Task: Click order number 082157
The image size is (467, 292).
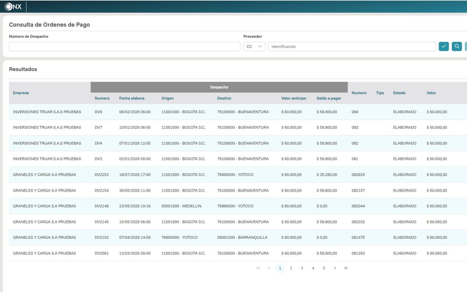Action: 358,191
